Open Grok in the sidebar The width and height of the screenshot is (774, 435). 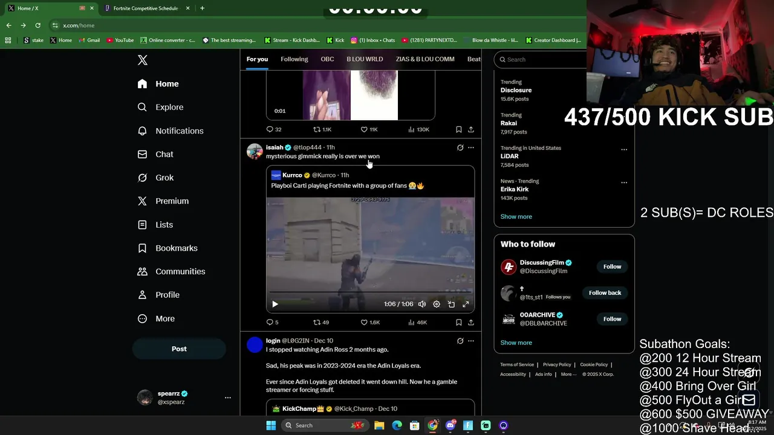click(x=155, y=178)
